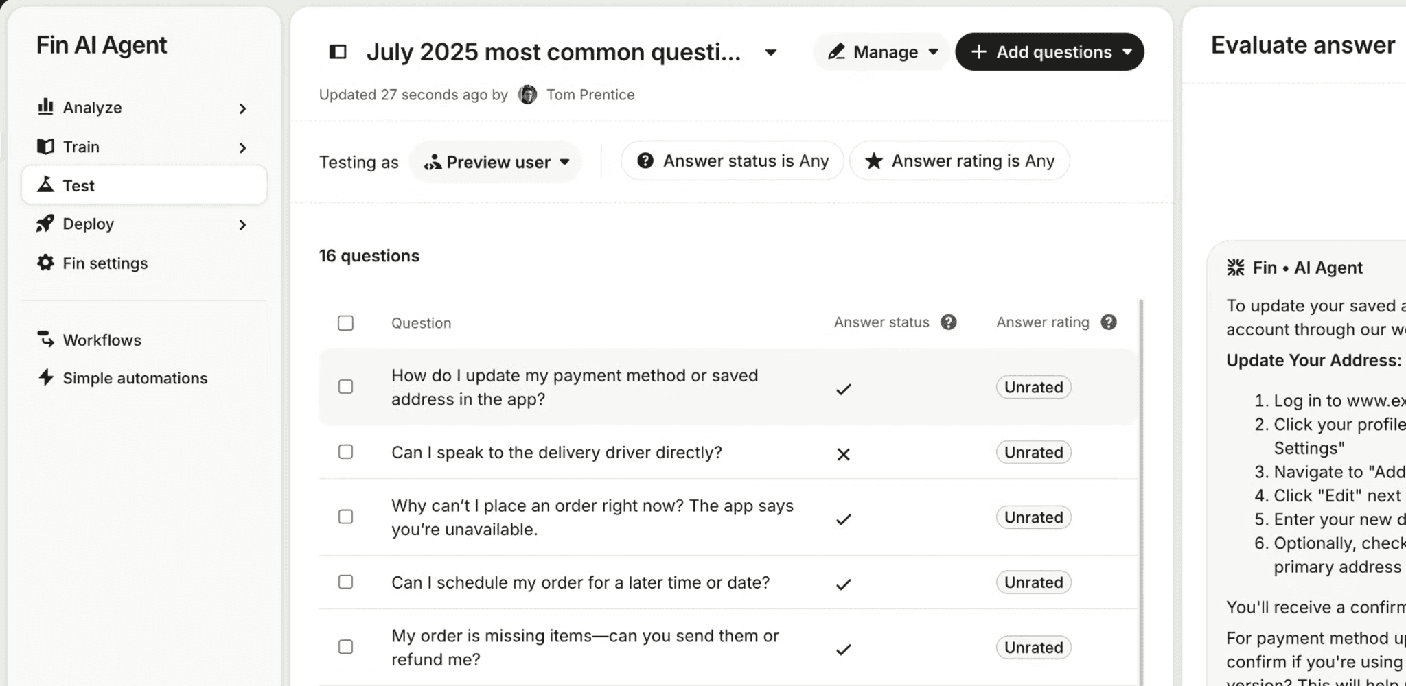Click the Question column header
Viewport: 1406px width, 686px height.
click(x=422, y=323)
